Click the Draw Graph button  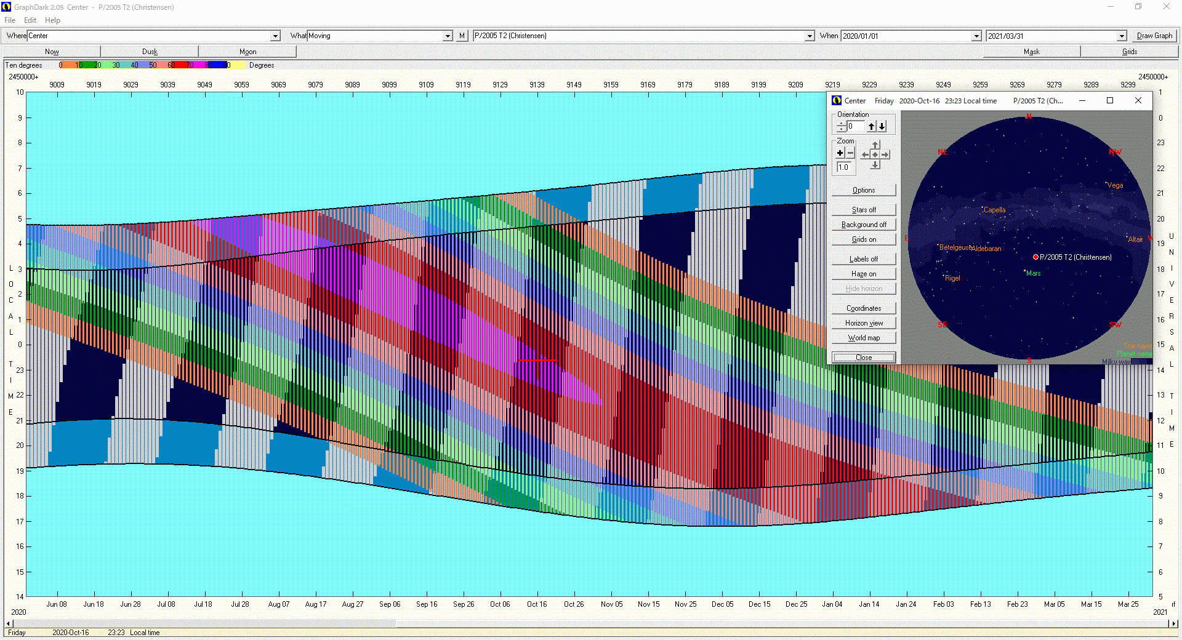click(x=1154, y=36)
